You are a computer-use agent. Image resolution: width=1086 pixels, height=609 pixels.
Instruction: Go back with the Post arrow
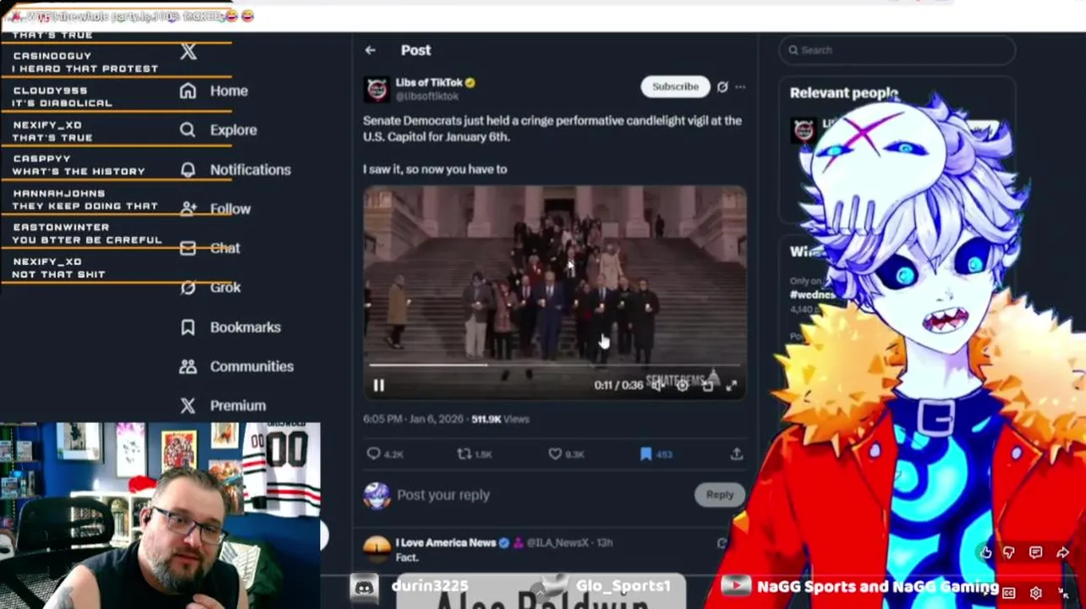click(x=370, y=50)
